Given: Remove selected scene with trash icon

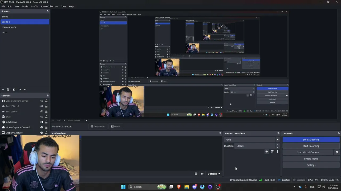Looking at the screenshot, I should tap(8, 90).
